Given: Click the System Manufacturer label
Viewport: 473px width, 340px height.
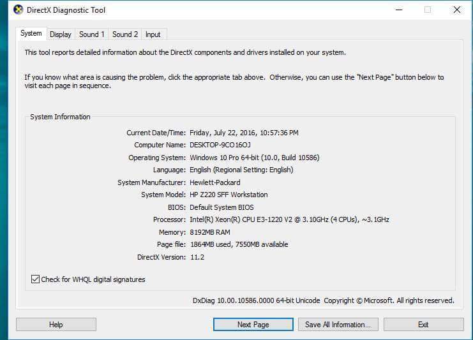Looking at the screenshot, I should click(x=152, y=182).
